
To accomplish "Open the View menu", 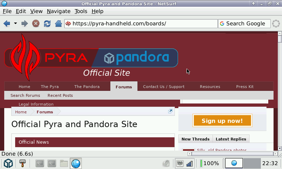I will tap(36, 11).
